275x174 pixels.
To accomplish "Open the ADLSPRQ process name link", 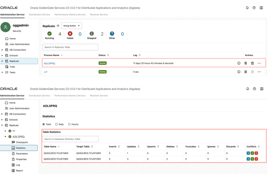I will 49,63.
